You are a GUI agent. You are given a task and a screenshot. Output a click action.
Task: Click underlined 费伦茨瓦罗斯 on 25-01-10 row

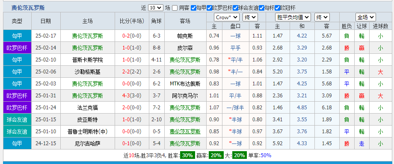(x=185, y=132)
